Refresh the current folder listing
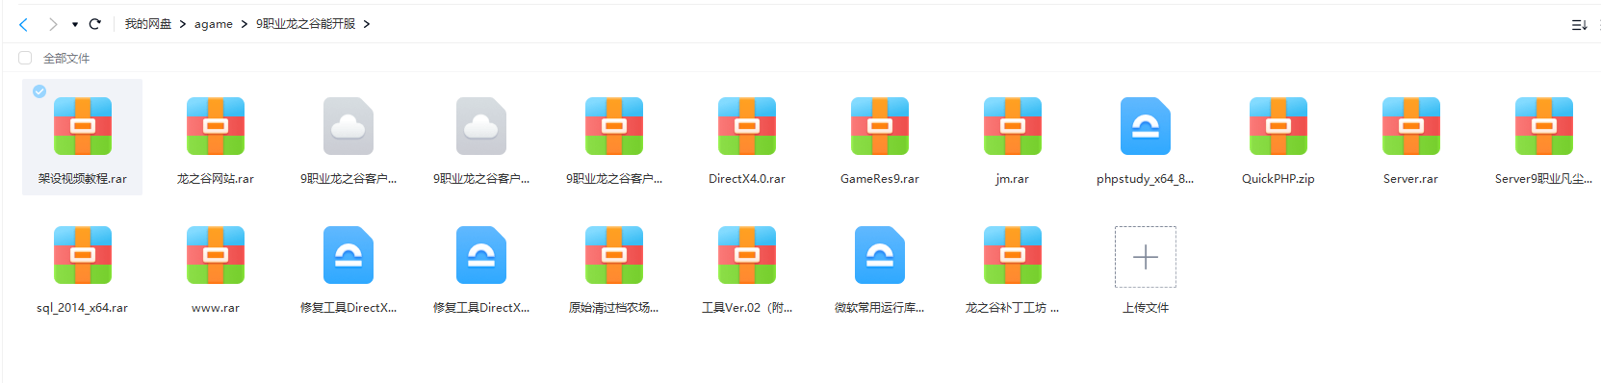This screenshot has width=1601, height=383. (x=94, y=24)
